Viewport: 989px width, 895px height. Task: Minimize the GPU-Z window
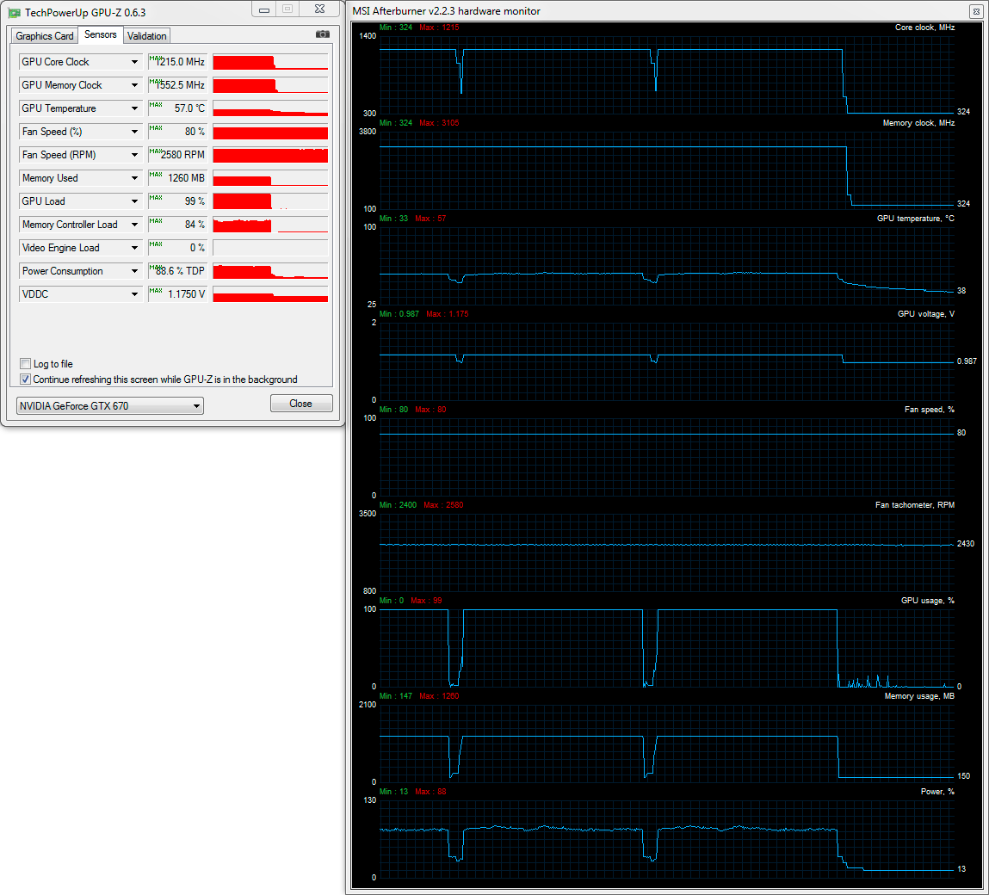[264, 9]
